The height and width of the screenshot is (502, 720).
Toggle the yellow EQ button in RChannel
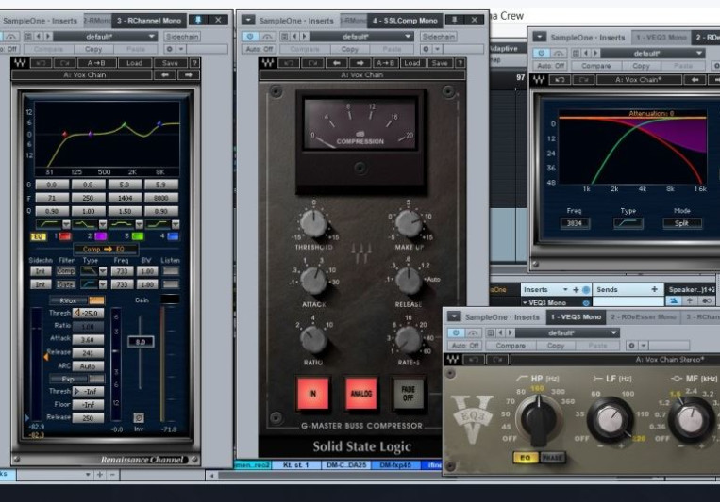click(x=38, y=236)
